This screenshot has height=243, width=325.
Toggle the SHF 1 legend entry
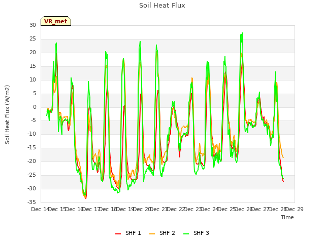tap(128, 233)
